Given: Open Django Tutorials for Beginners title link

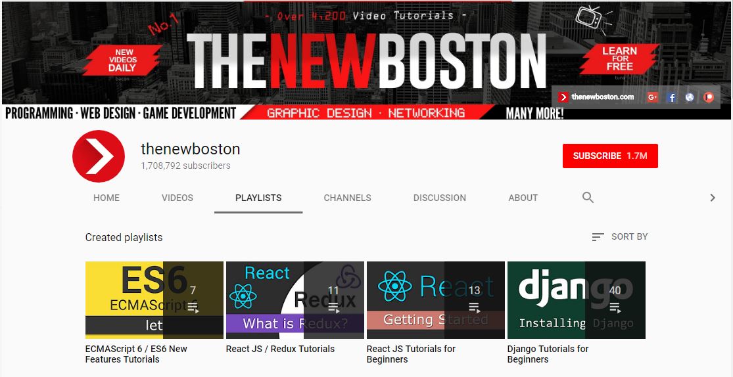Looking at the screenshot, I should click(x=548, y=354).
